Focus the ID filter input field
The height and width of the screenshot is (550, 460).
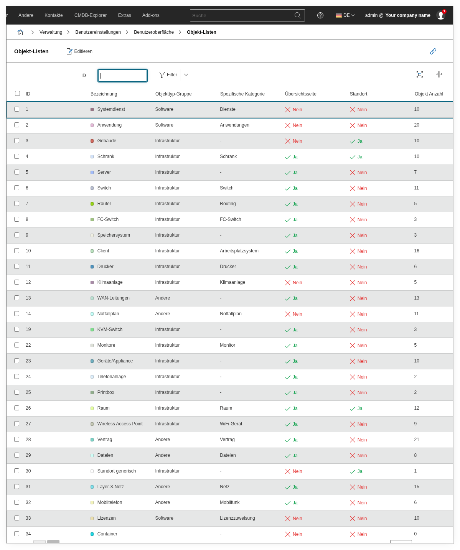(x=122, y=76)
